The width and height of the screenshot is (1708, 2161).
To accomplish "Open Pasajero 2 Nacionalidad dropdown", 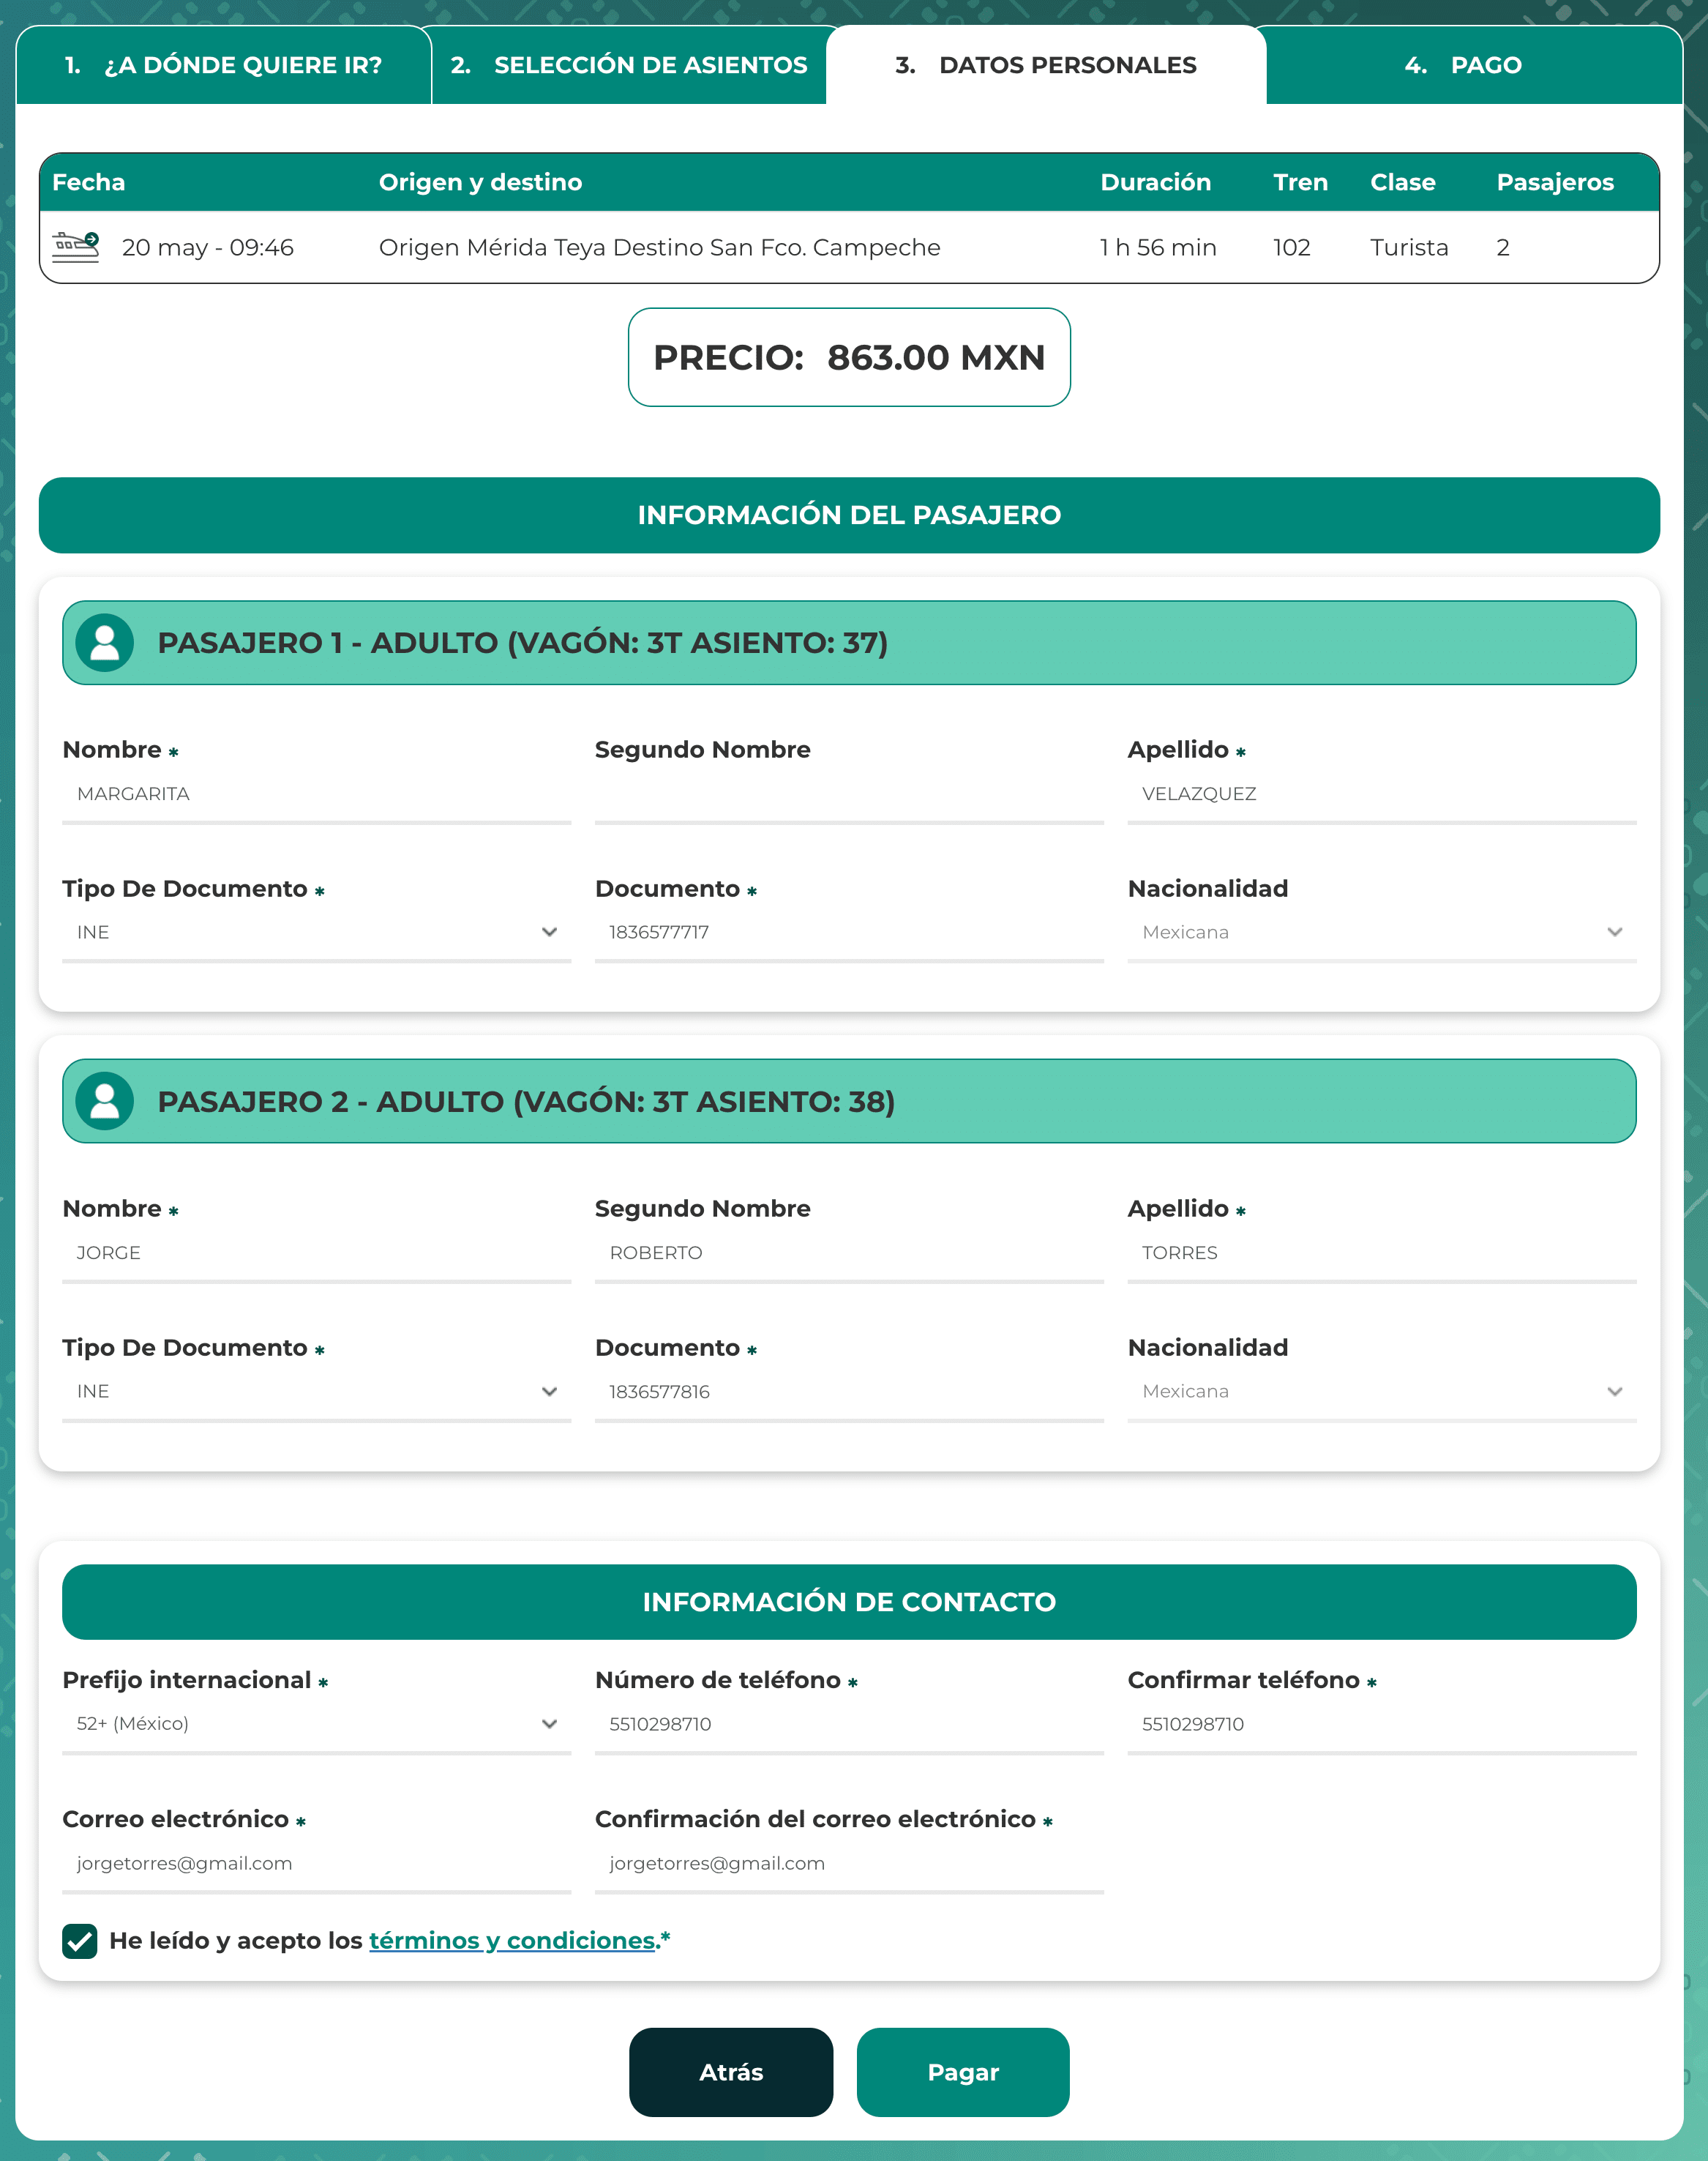I will click(1381, 1392).
